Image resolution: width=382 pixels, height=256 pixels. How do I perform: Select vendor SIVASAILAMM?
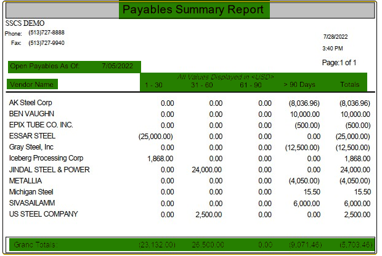pos(32,203)
